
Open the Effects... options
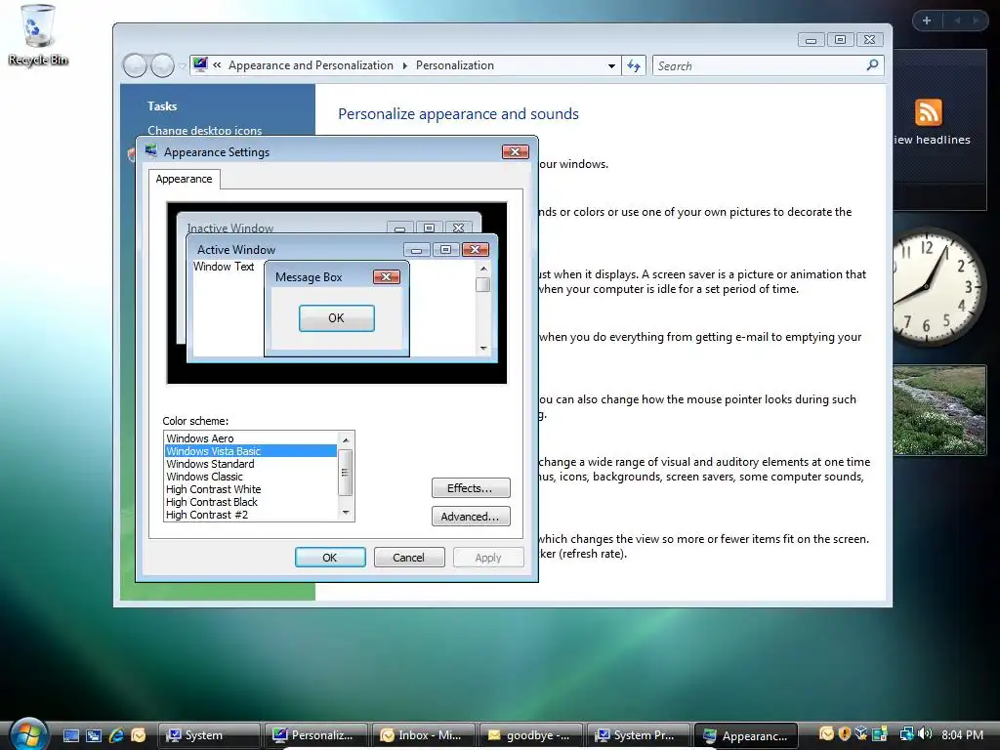(x=471, y=488)
